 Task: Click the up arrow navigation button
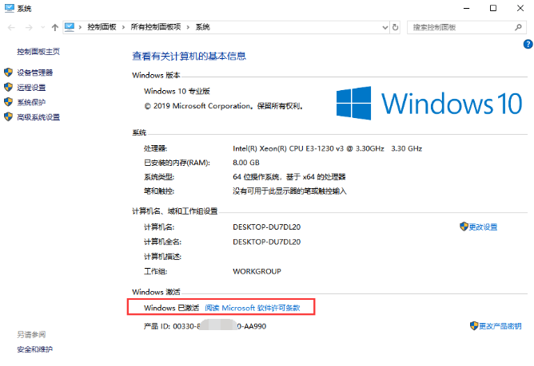(x=53, y=27)
